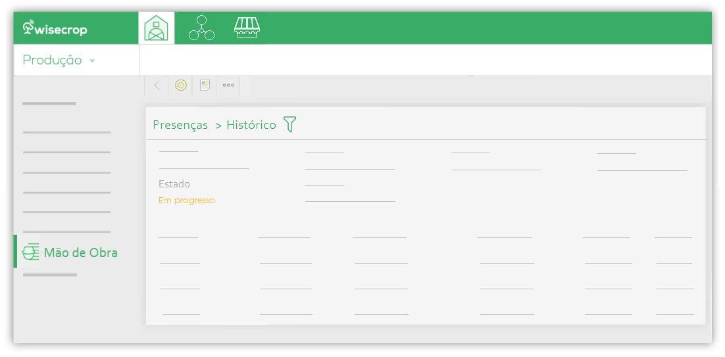Open the farm barn module icon

point(157,28)
